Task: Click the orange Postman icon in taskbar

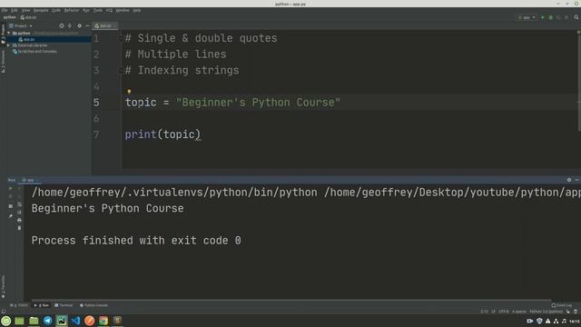Action: 89,321
